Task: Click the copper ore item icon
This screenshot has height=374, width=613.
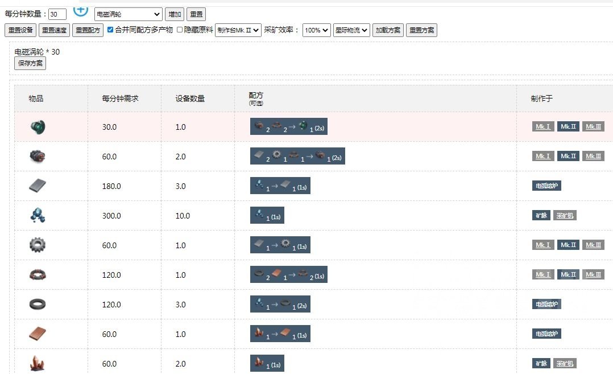Action: (x=38, y=363)
